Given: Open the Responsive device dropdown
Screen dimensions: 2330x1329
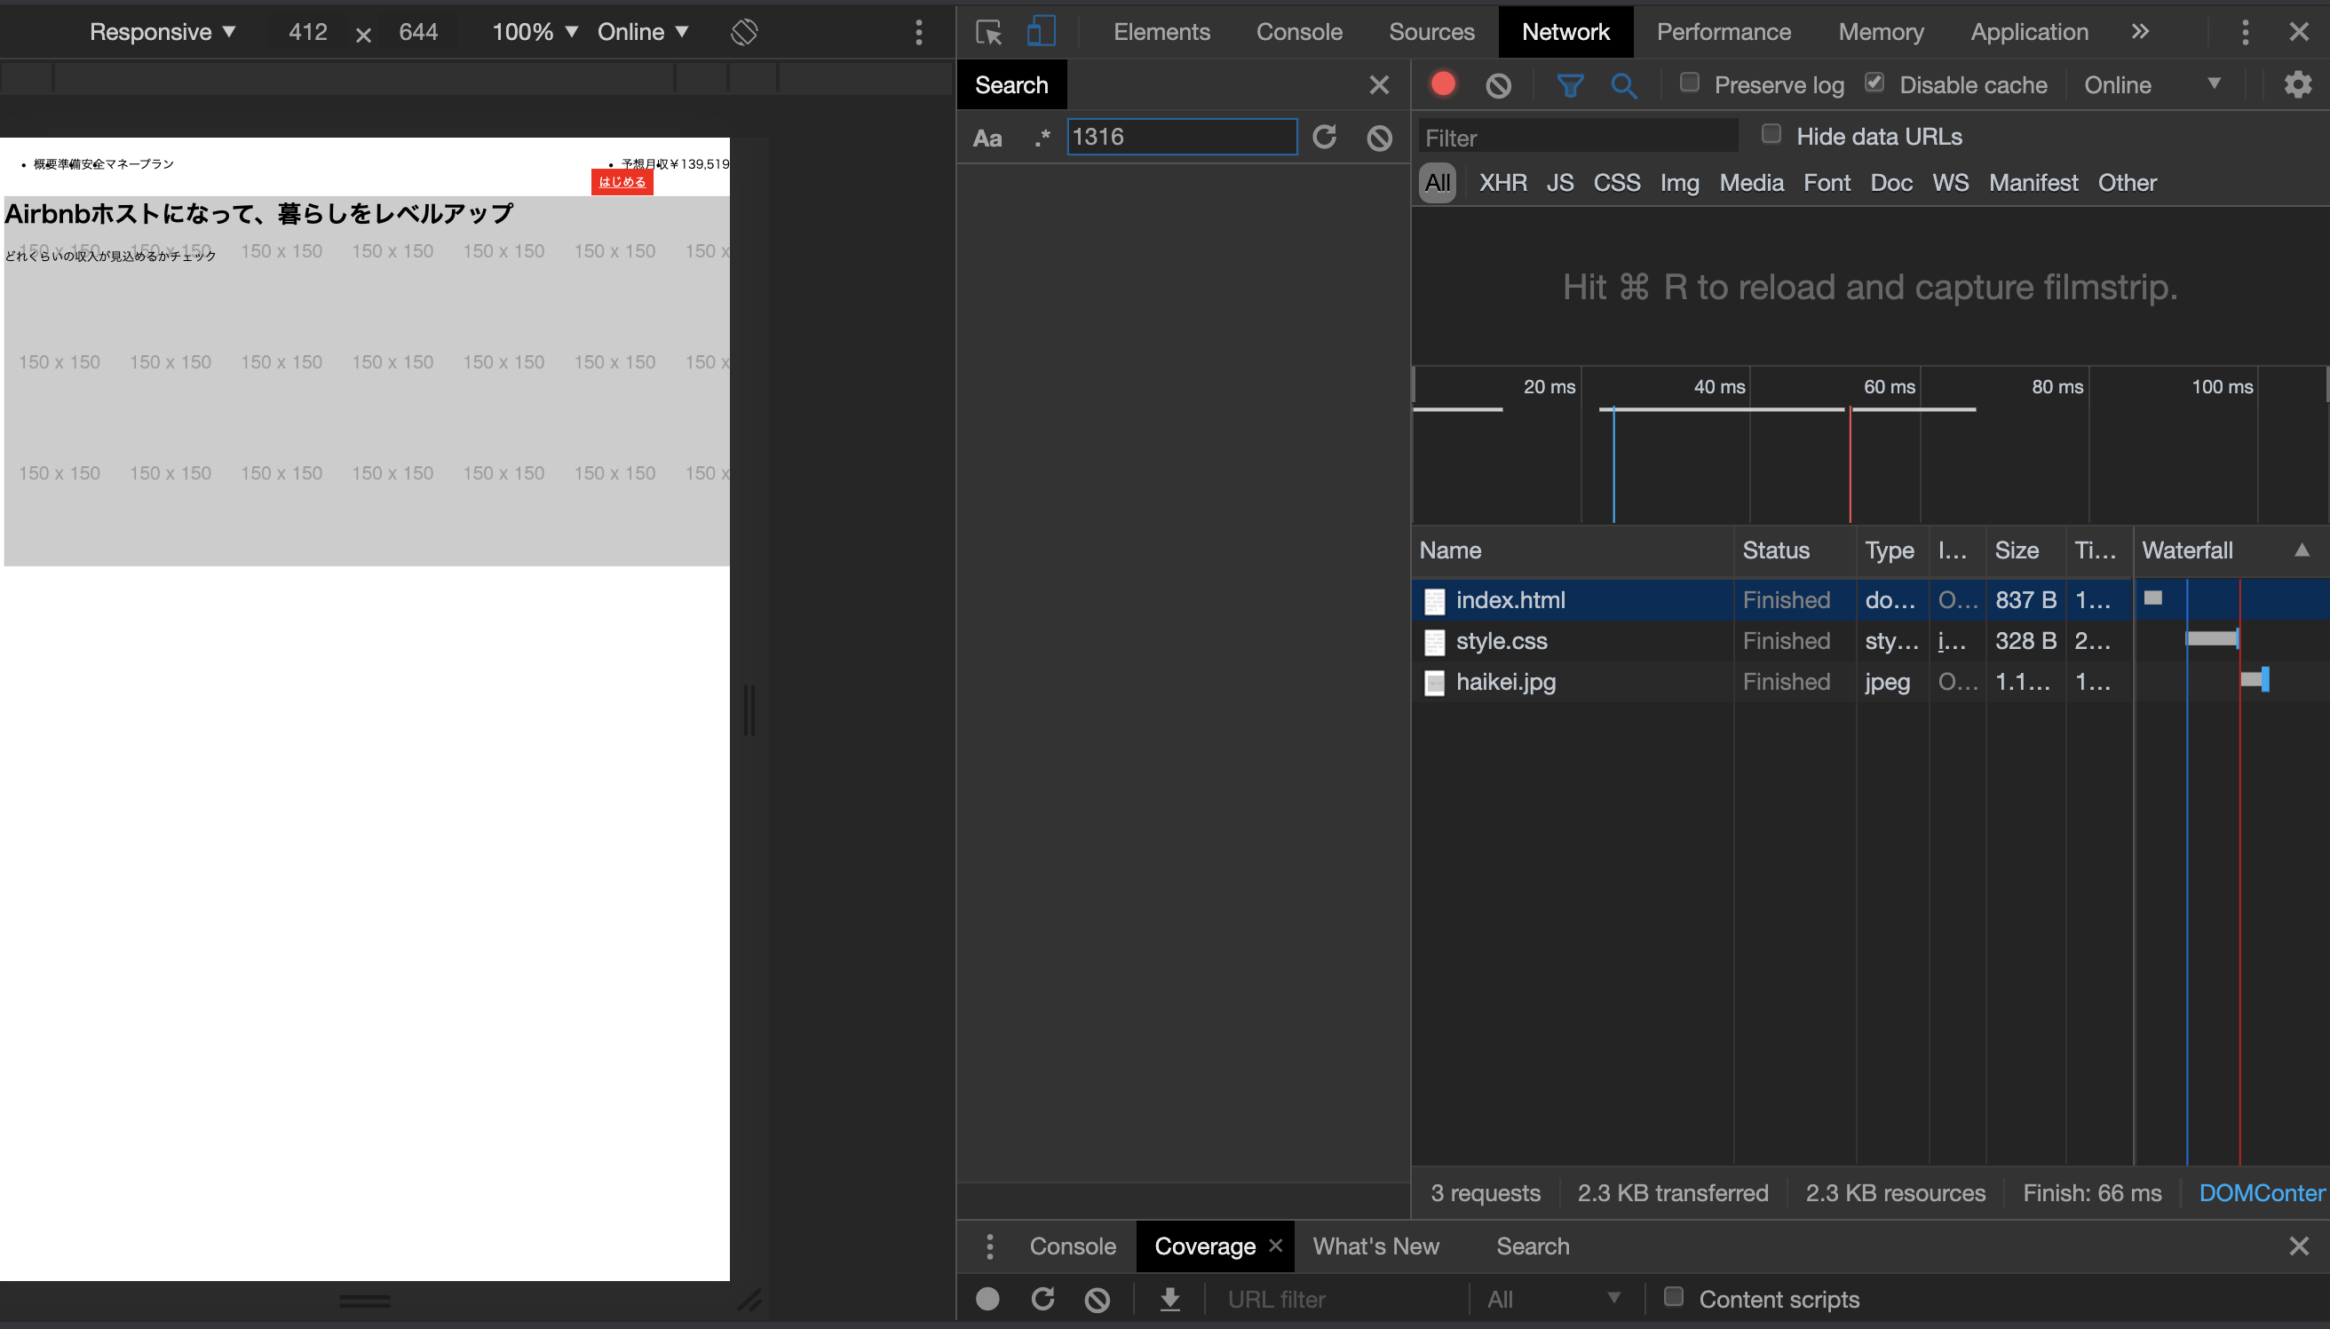Looking at the screenshot, I should coord(162,32).
